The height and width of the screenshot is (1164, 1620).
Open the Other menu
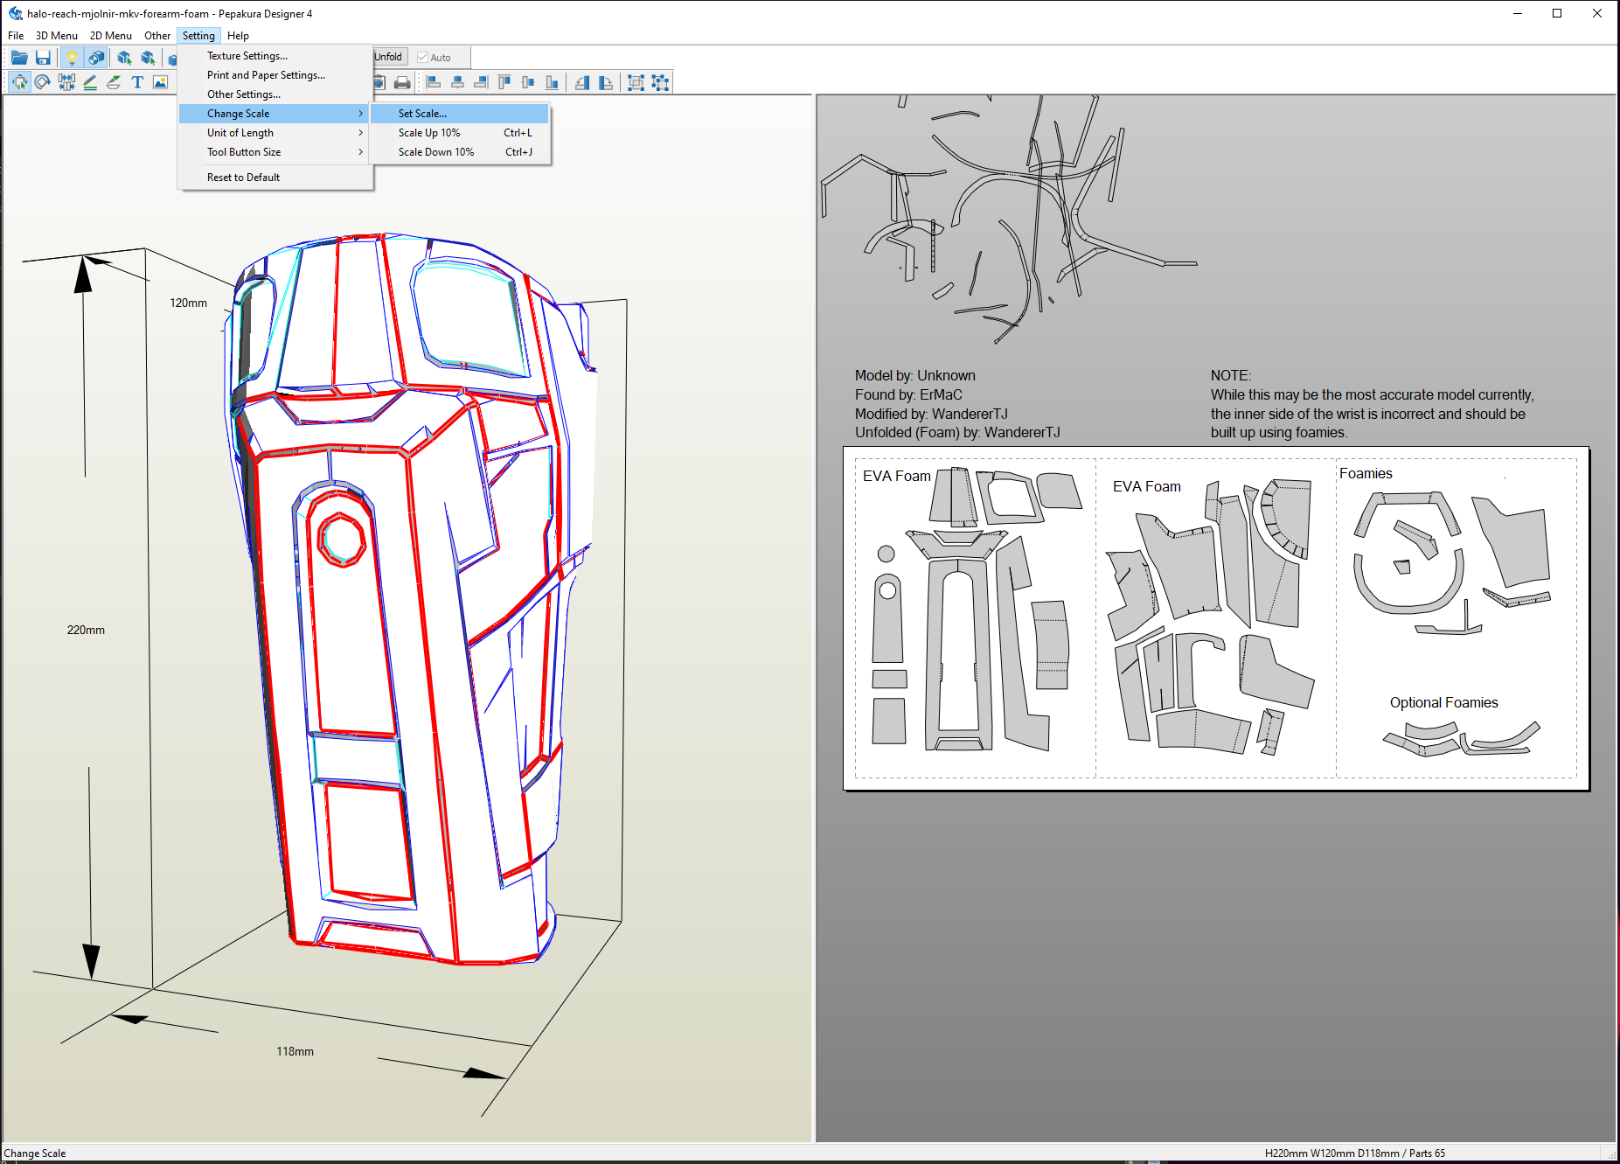[x=157, y=36]
